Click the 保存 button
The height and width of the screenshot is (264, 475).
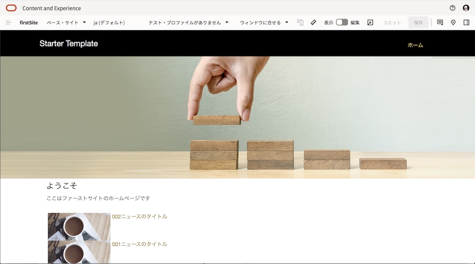[x=418, y=23]
